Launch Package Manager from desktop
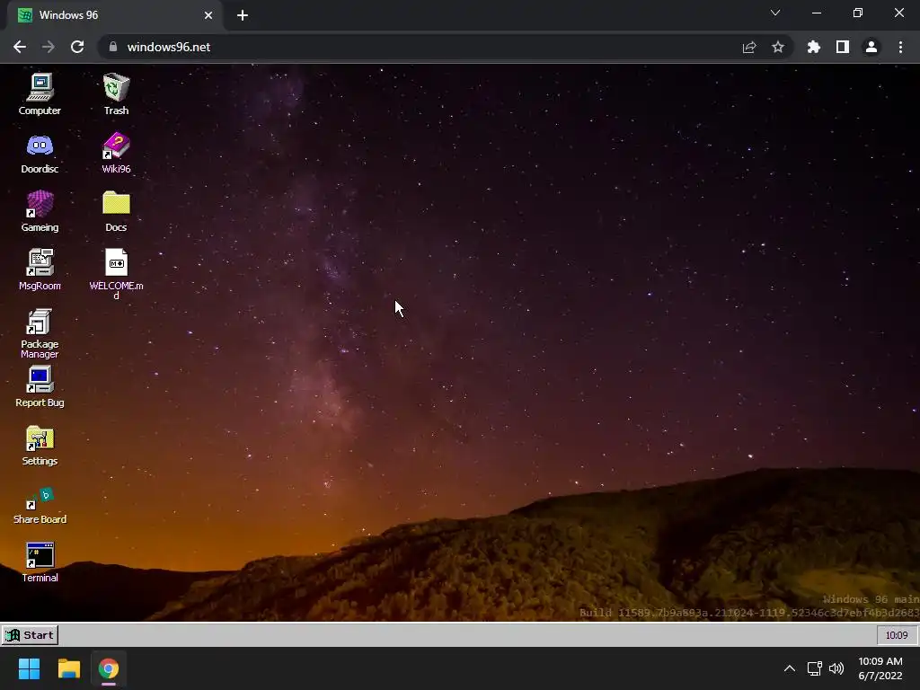Screen dimensions: 920x690 click(x=40, y=332)
